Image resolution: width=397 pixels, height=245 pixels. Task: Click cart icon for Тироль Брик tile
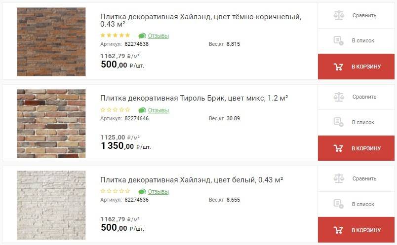click(338, 148)
